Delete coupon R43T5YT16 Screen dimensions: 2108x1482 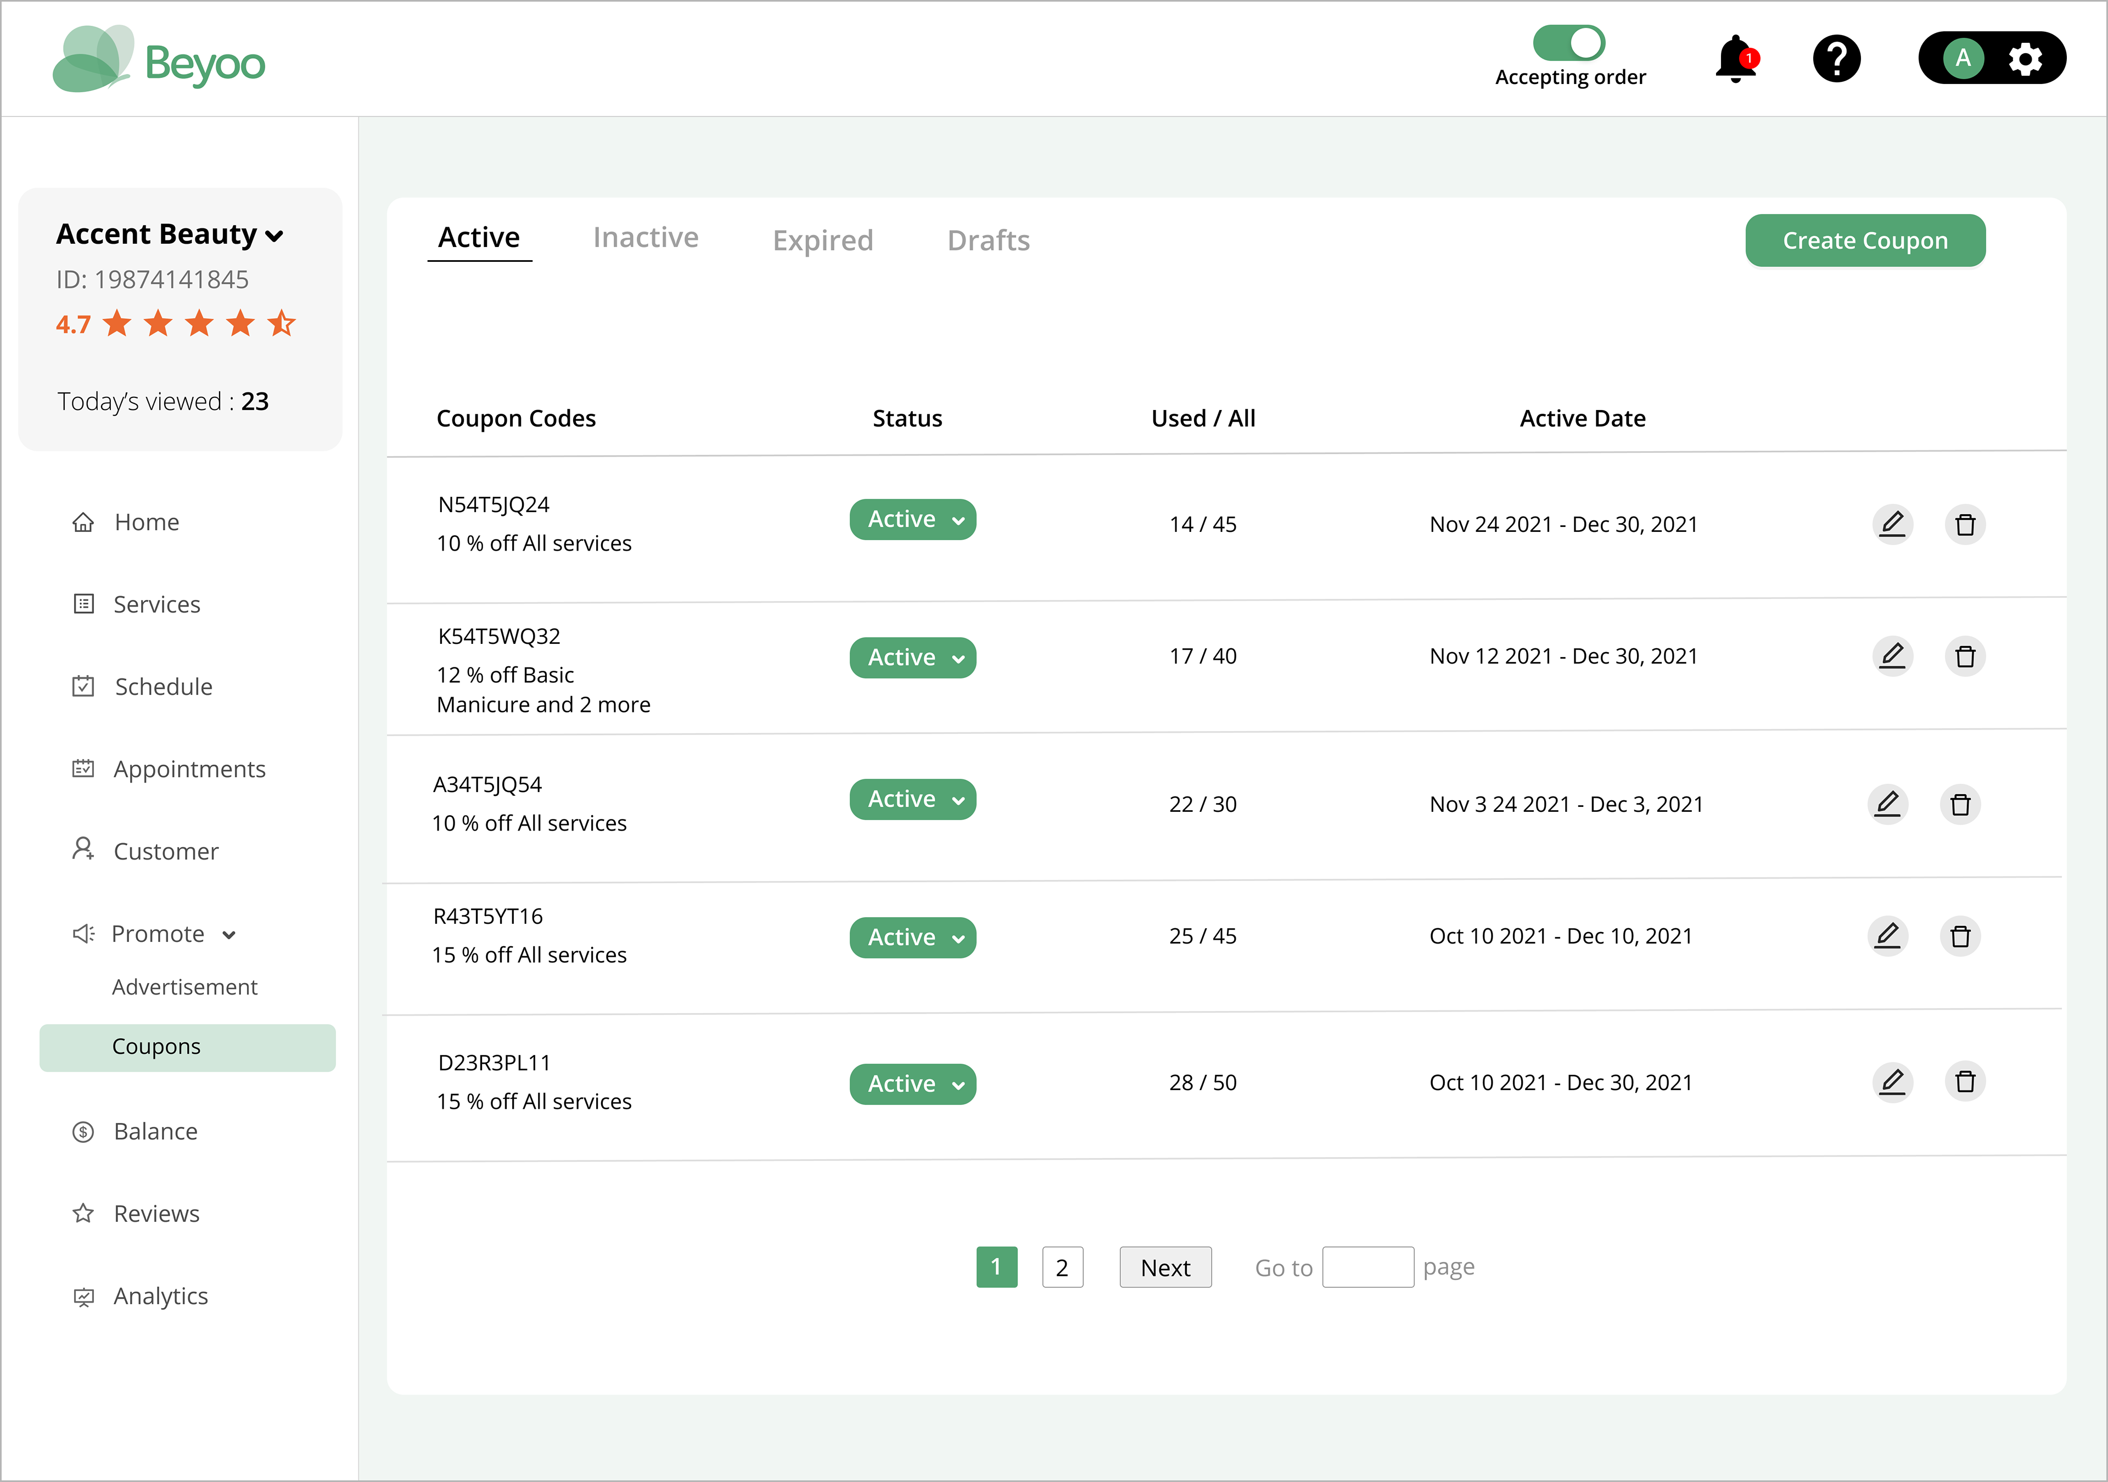click(1960, 936)
